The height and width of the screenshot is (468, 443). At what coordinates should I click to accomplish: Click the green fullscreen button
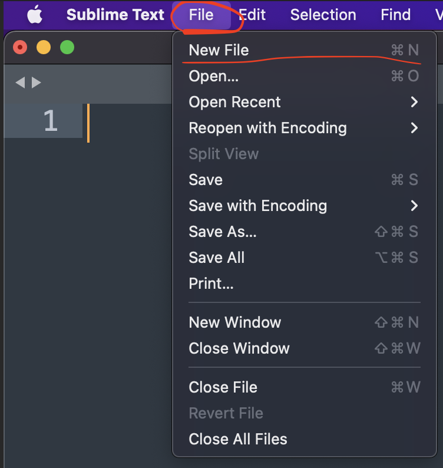[67, 47]
